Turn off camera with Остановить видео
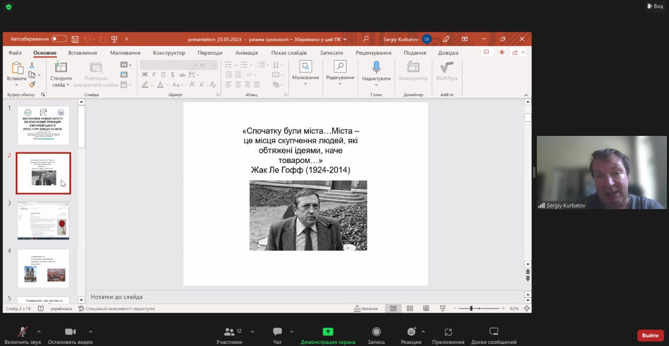 [70, 332]
